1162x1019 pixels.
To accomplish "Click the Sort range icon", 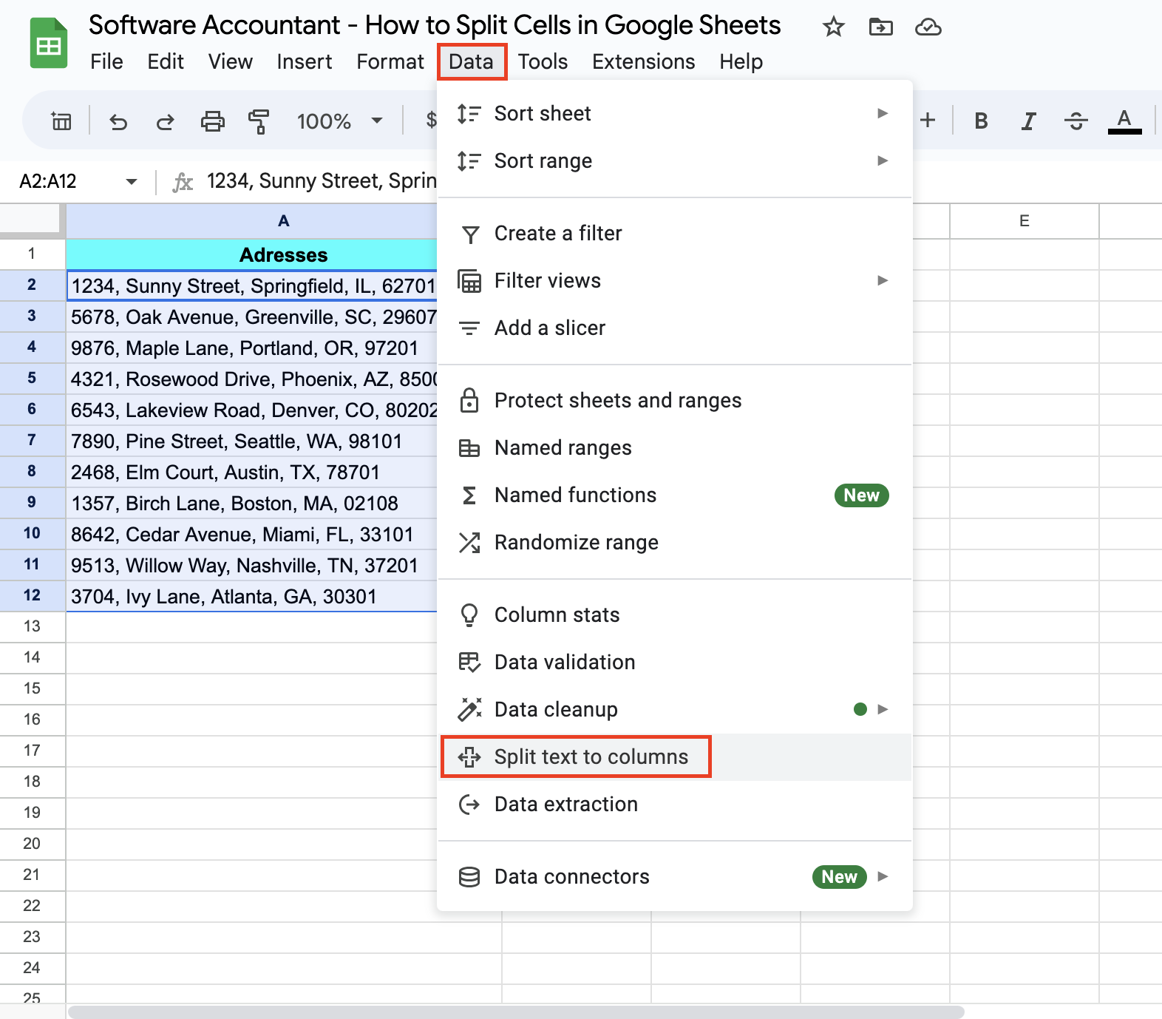I will (x=469, y=160).
